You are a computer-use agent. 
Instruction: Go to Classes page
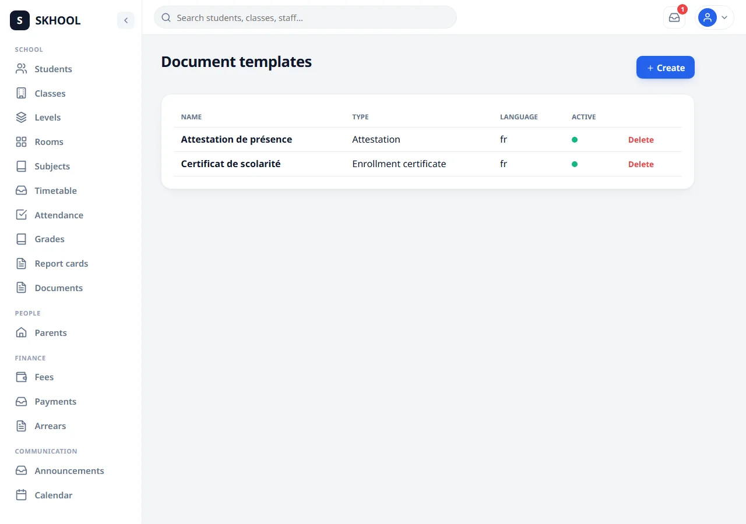coord(50,93)
